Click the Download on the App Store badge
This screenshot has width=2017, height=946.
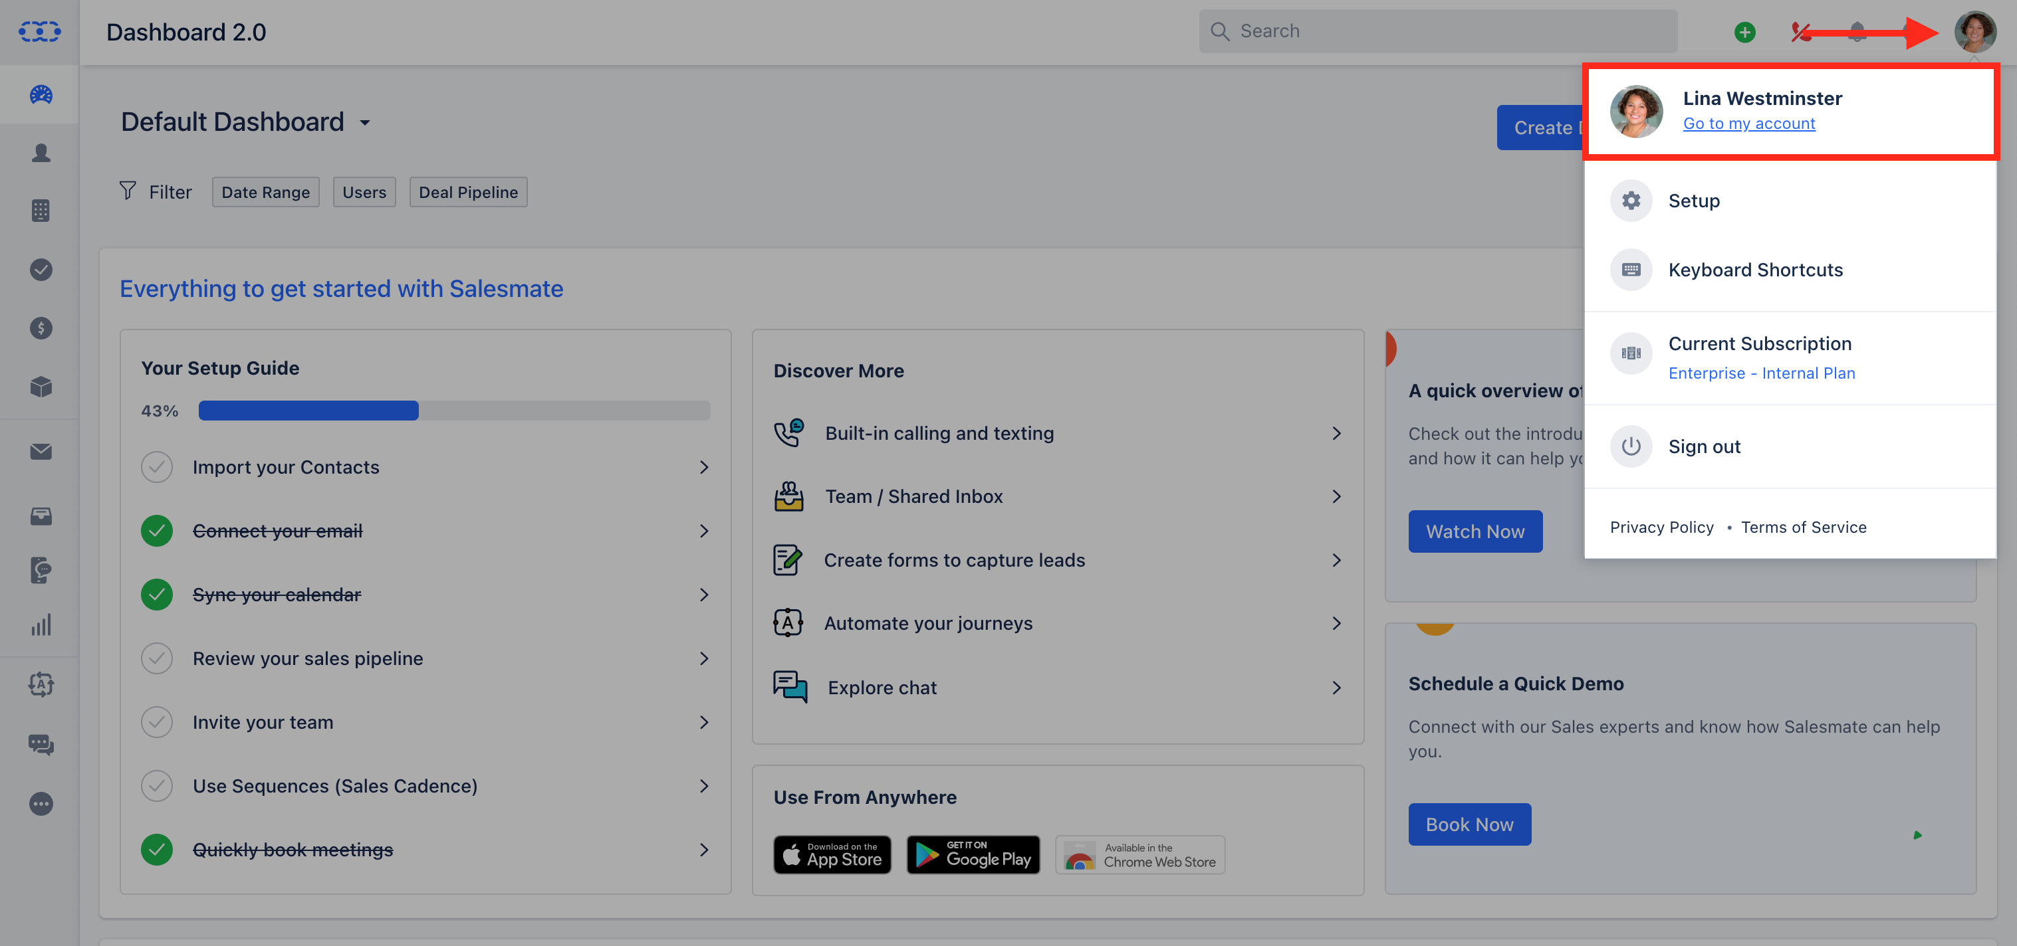point(832,854)
